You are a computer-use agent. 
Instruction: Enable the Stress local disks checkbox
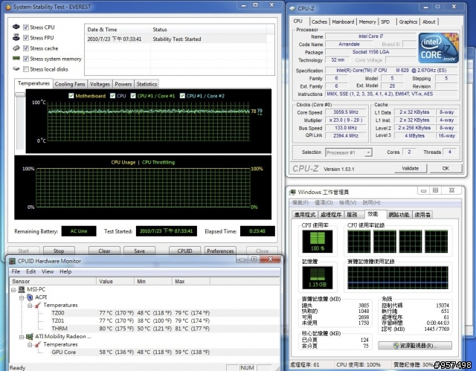(26, 69)
